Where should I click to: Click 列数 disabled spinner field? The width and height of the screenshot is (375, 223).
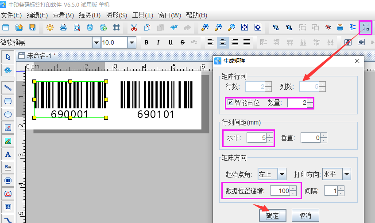(x=309, y=87)
